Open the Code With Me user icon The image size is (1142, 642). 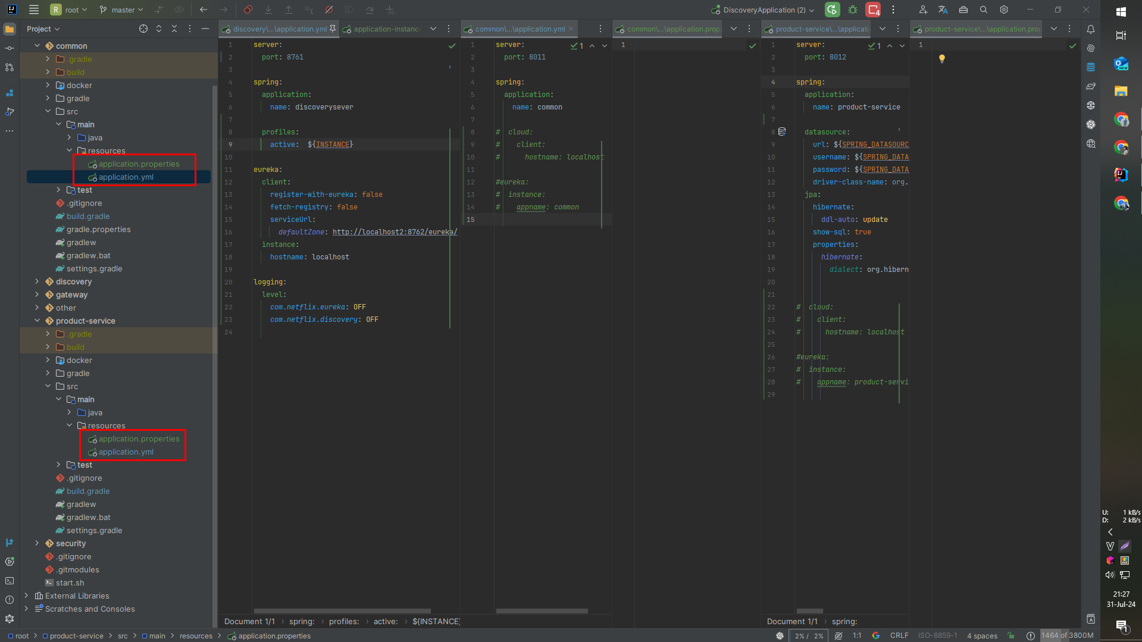[923, 10]
